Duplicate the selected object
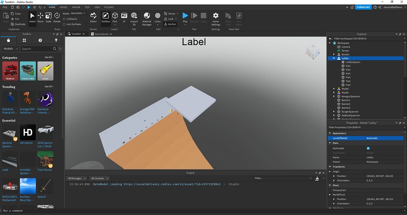Image resolution: width=407 pixels, height=215 pixels. (18, 24)
